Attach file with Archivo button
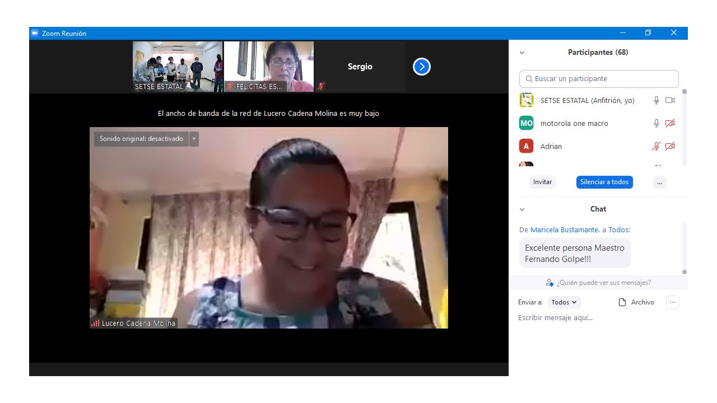Screen dimensions: 717x403 coord(636,302)
